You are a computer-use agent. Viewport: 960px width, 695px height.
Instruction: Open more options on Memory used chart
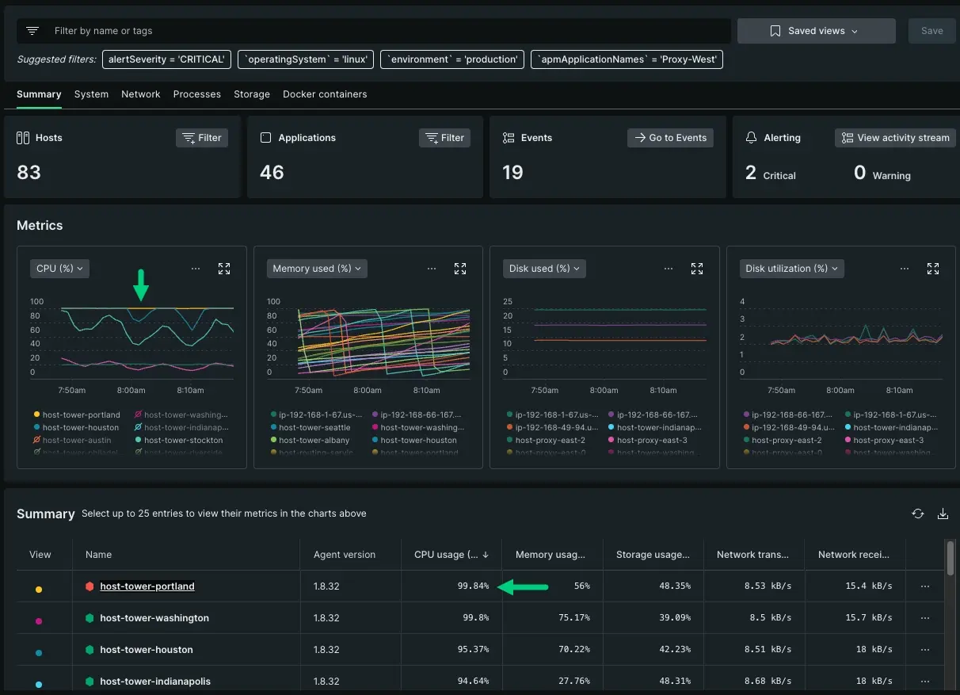coord(432,269)
